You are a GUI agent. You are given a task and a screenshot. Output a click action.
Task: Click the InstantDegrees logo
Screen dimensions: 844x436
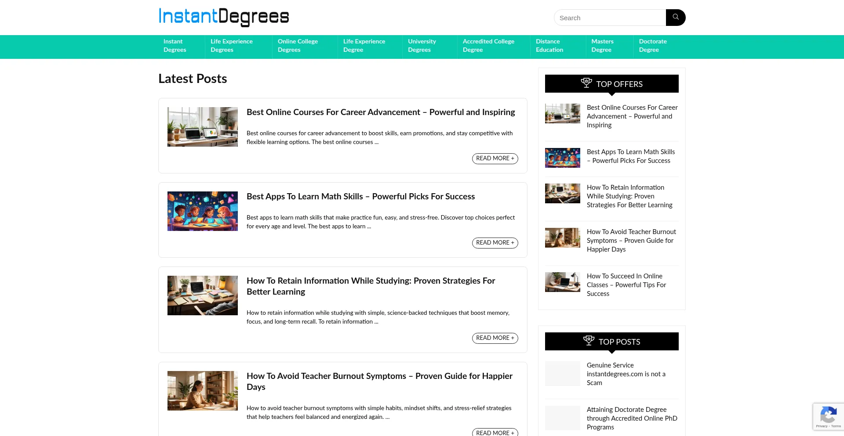click(223, 17)
